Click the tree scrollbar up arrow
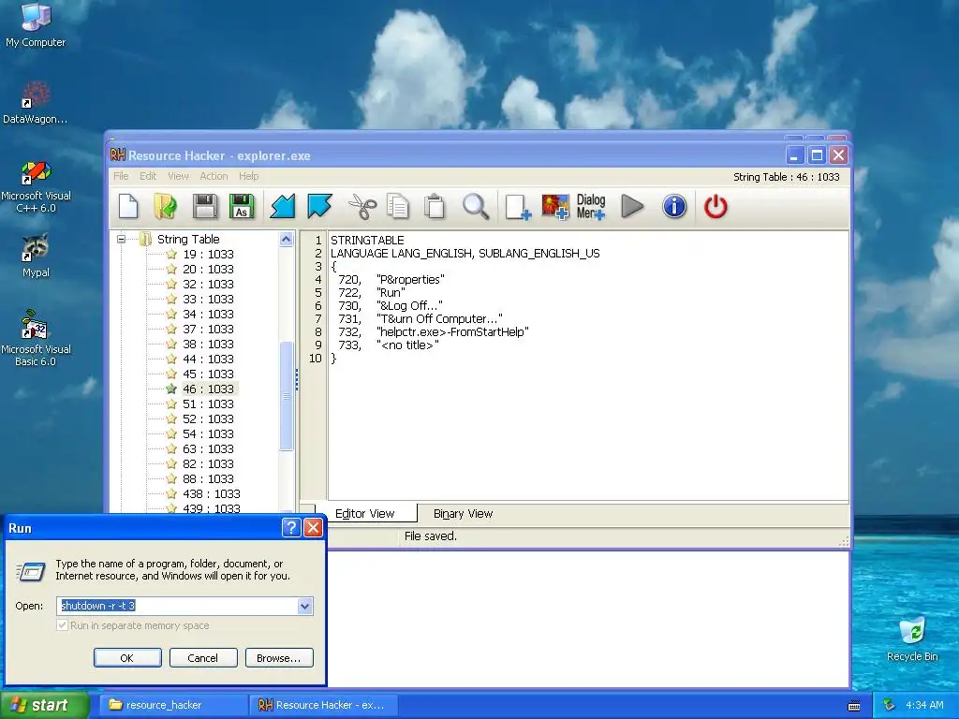959x719 pixels. pos(286,239)
